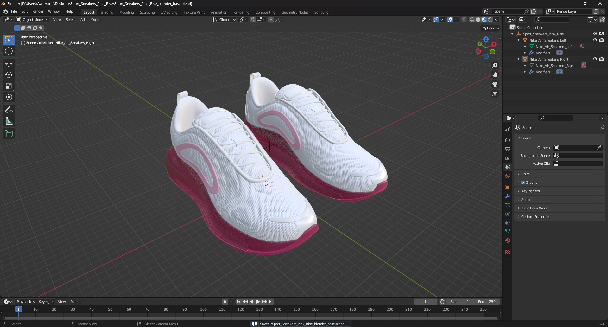Open the Playback dropdown in timeline

tap(26, 302)
